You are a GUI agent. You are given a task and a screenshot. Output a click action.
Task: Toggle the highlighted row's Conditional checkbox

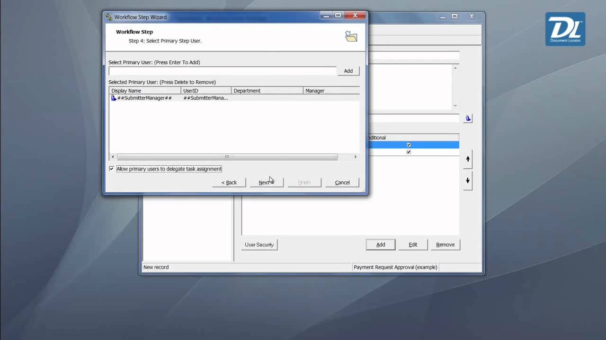(x=409, y=144)
